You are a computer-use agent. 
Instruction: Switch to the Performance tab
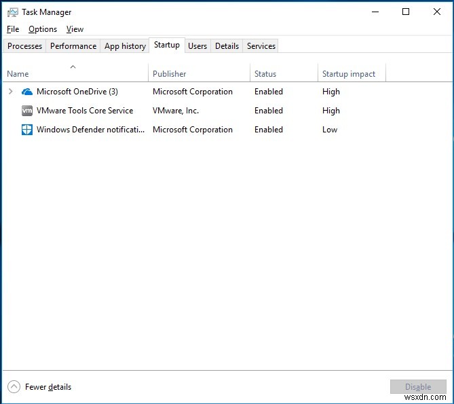tap(73, 46)
